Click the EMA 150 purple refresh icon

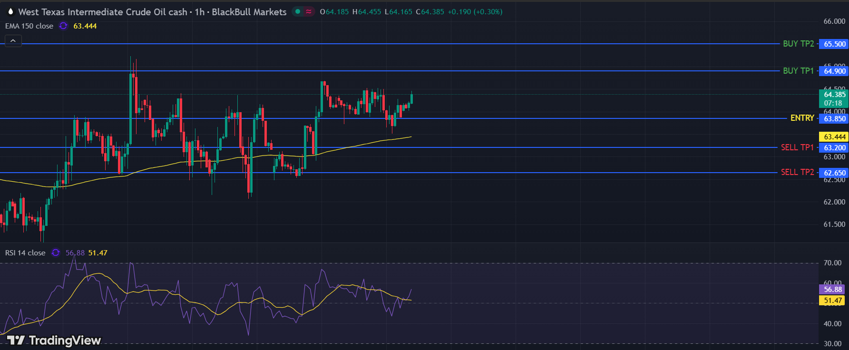63,26
